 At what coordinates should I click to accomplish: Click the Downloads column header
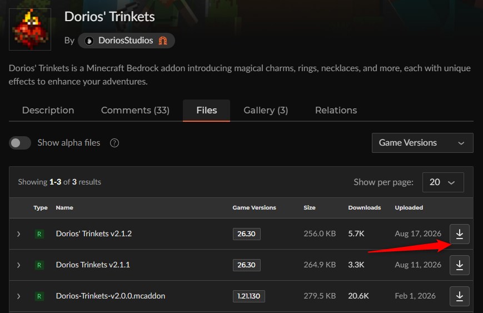(365, 207)
